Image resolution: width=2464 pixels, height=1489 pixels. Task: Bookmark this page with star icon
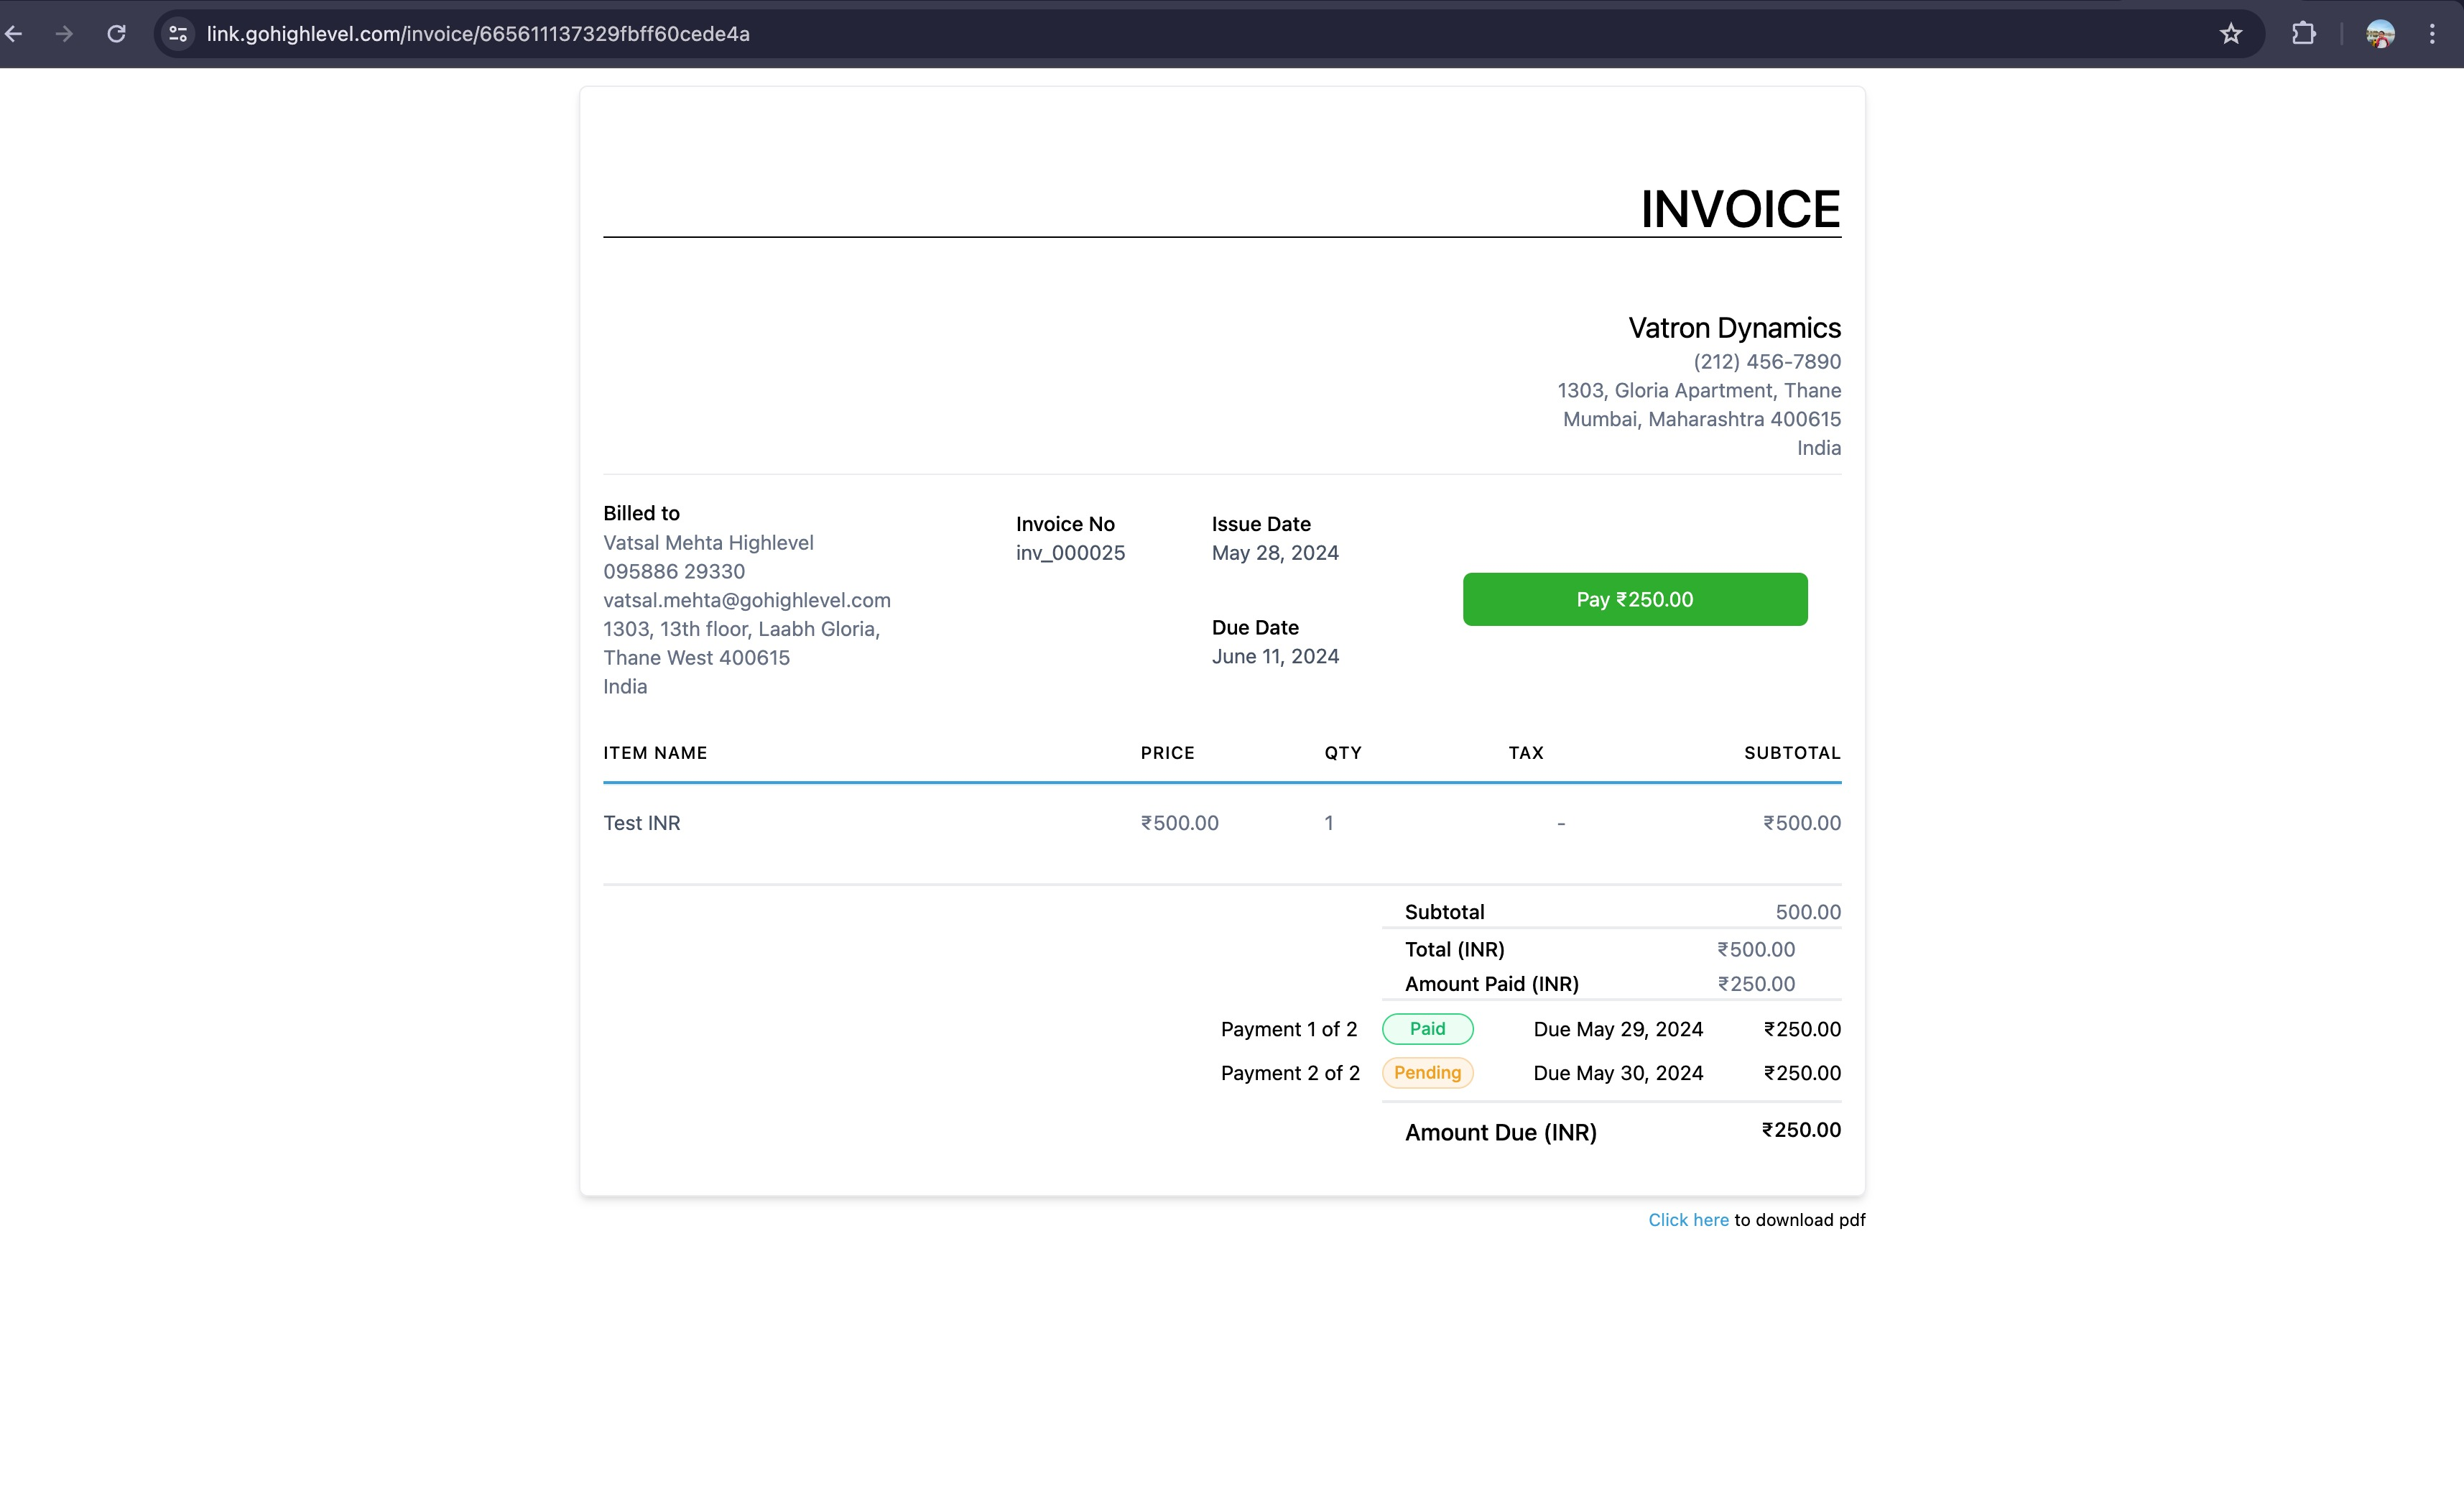(2230, 34)
